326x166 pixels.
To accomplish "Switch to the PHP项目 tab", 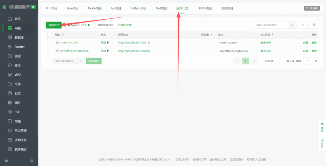I will (51, 8).
